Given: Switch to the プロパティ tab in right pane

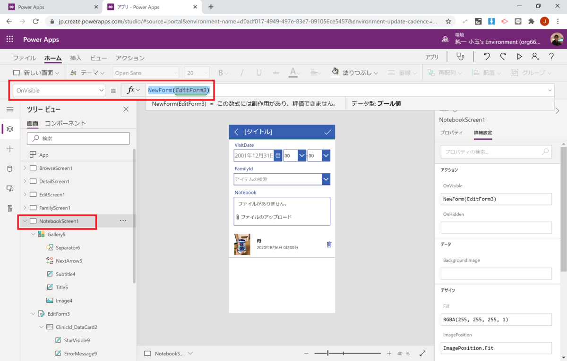Looking at the screenshot, I should (451, 133).
